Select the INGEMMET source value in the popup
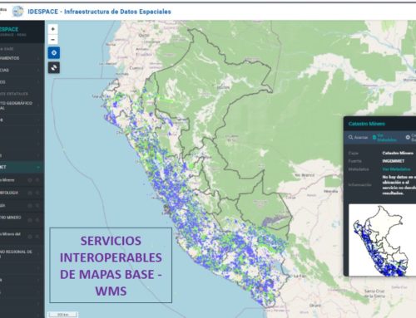The image size is (416, 318). pos(394,161)
